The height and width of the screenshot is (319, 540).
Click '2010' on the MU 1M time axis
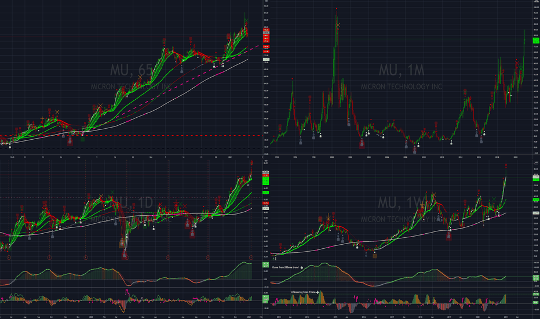pyautogui.click(x=424, y=157)
